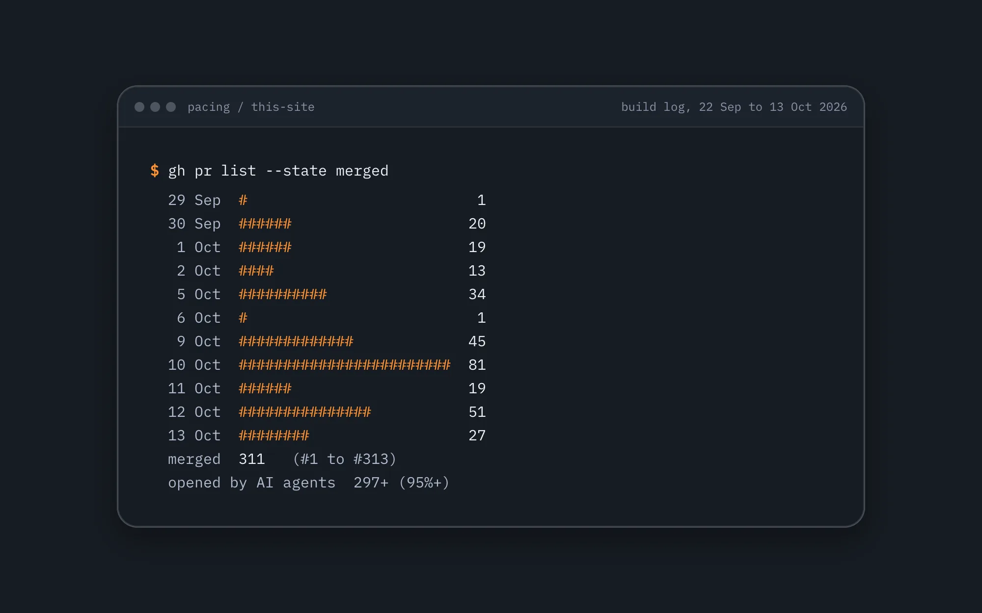Click the hash bar for 13 Oct
The height and width of the screenshot is (613, 982).
point(274,435)
